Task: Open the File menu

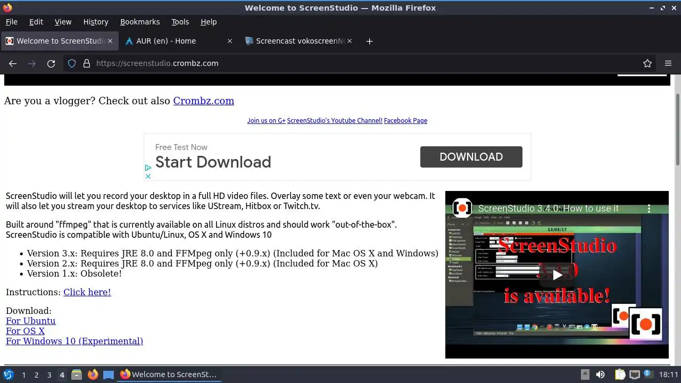Action: tap(11, 22)
